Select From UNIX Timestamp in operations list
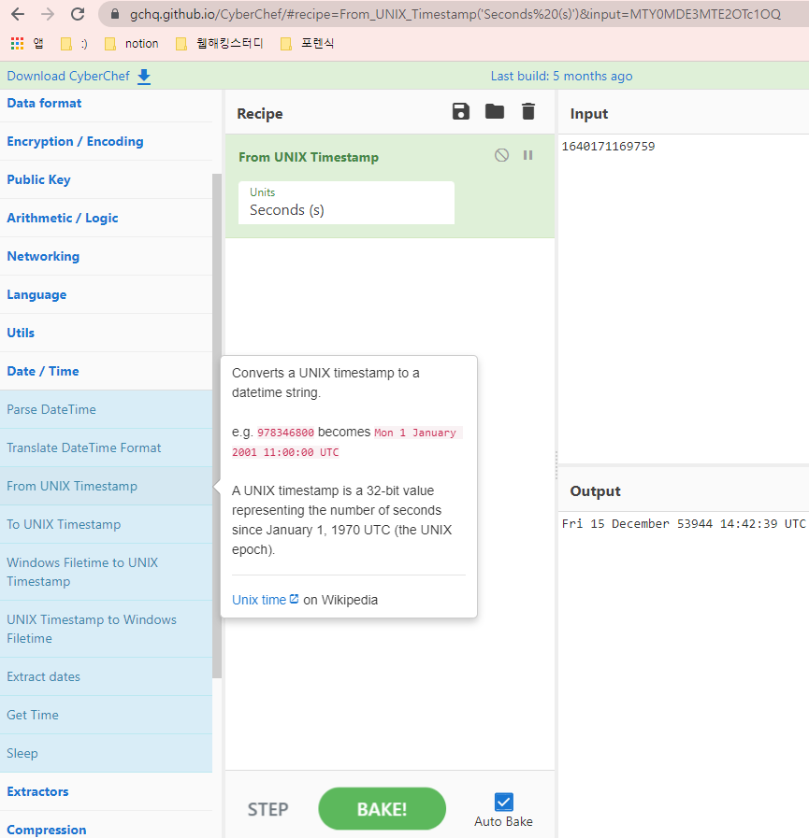Image resolution: width=809 pixels, height=838 pixels. pyautogui.click(x=106, y=487)
